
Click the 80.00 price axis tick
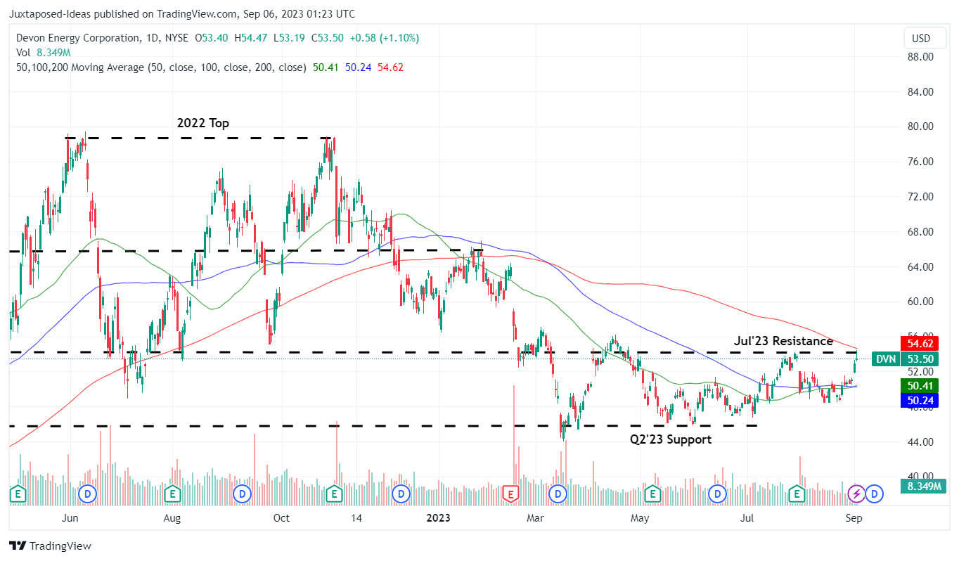pos(920,127)
